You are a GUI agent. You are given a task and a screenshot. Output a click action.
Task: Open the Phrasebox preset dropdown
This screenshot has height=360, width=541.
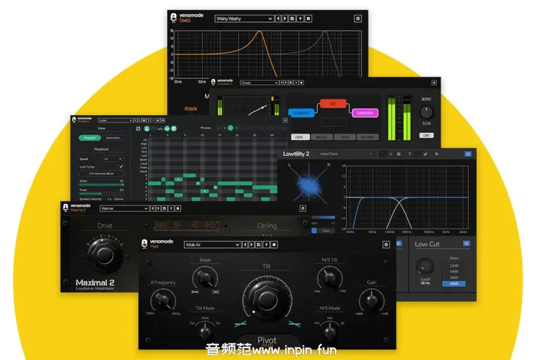point(115,120)
